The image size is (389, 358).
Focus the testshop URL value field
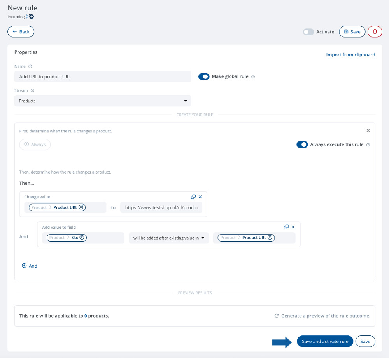pos(161,207)
